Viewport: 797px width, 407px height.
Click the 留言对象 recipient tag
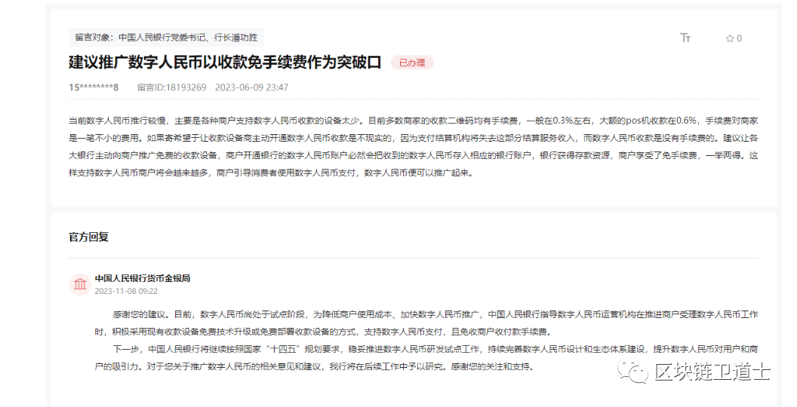click(x=166, y=38)
